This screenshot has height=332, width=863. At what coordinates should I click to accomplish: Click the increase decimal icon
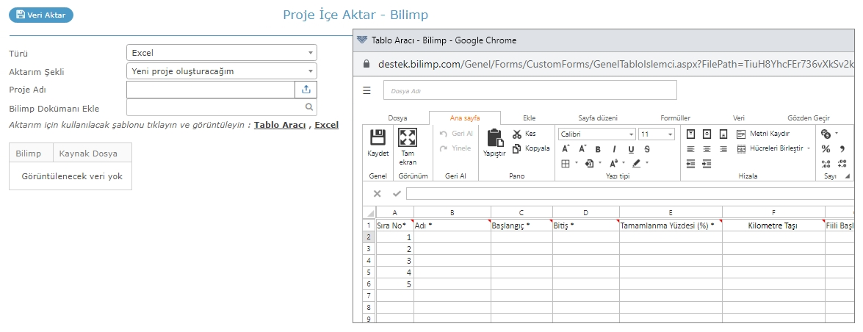click(x=826, y=164)
